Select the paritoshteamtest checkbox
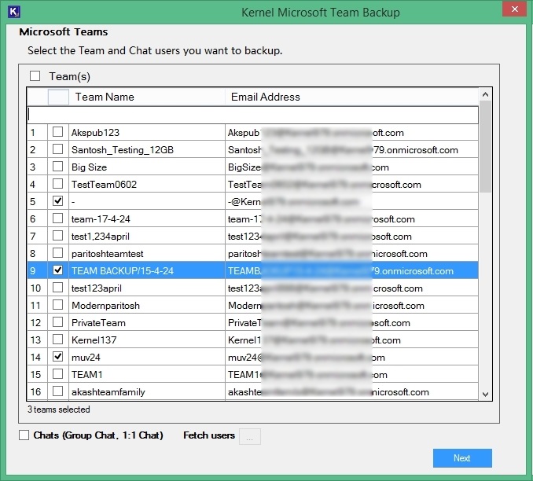Viewport: 533px width, 481px height. pyautogui.click(x=58, y=253)
